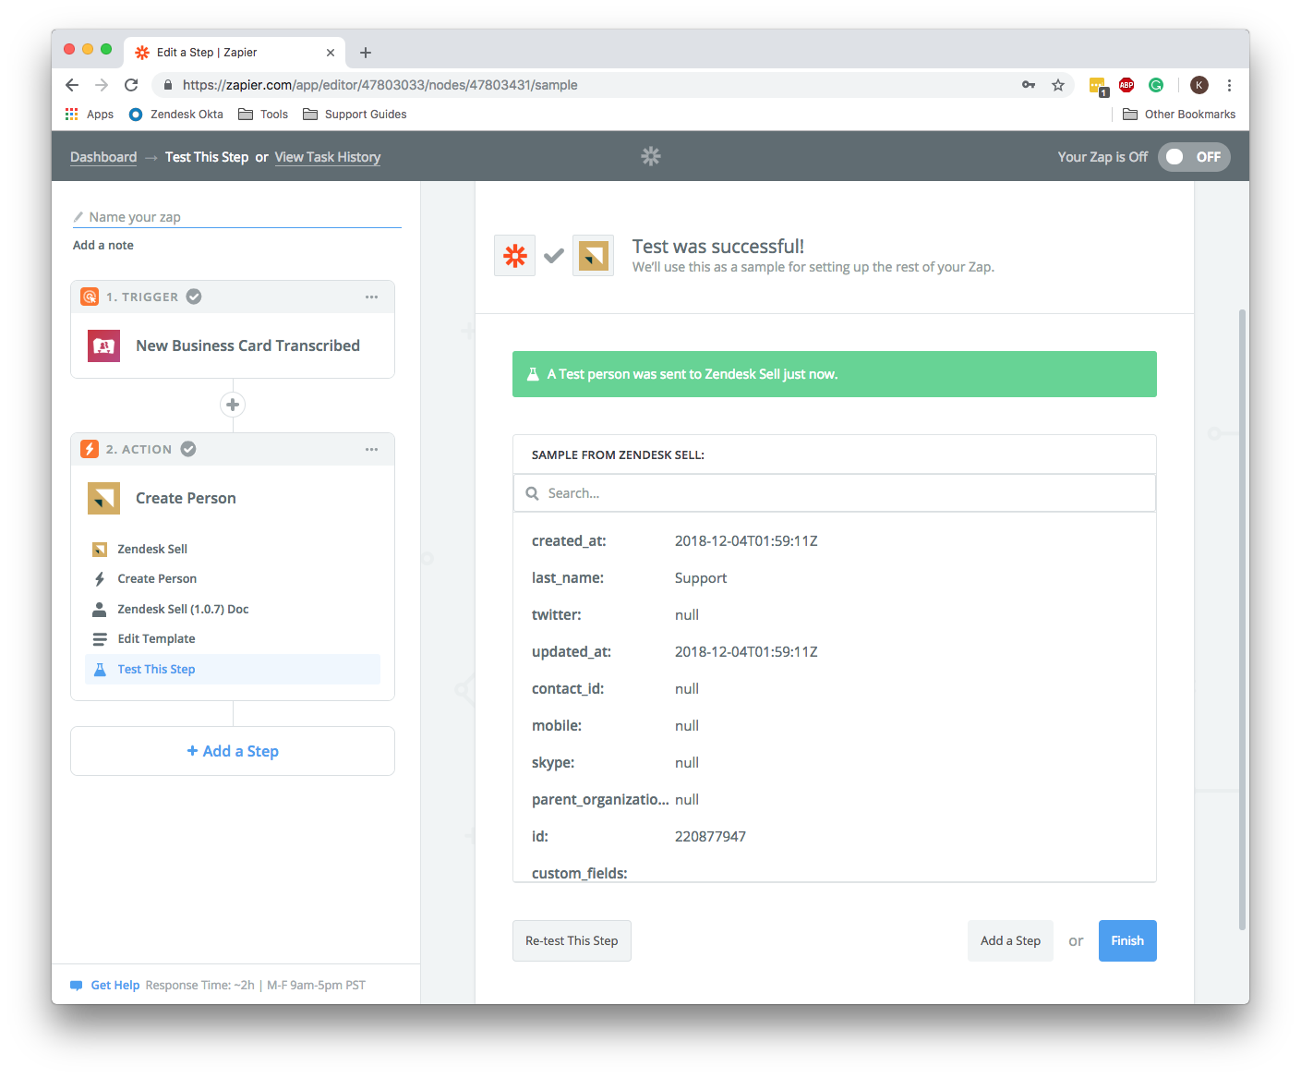Select Test This Step sub-step
This screenshot has width=1301, height=1078.
tap(233, 670)
